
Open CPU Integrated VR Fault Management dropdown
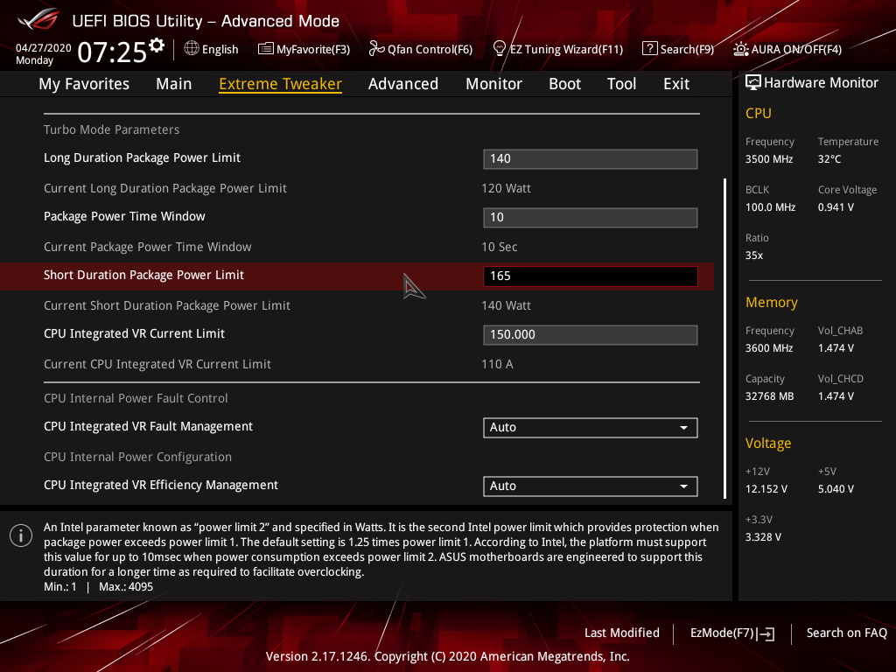tap(591, 427)
